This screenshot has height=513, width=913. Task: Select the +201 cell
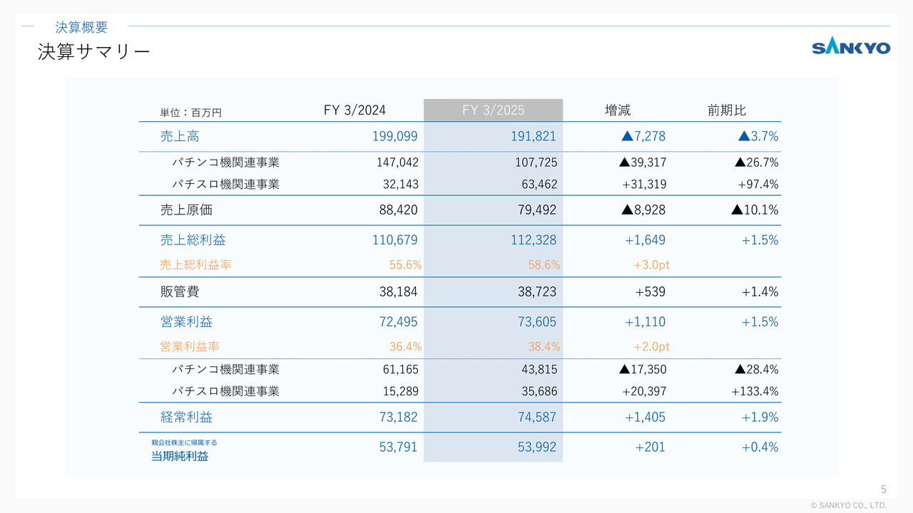point(651,447)
